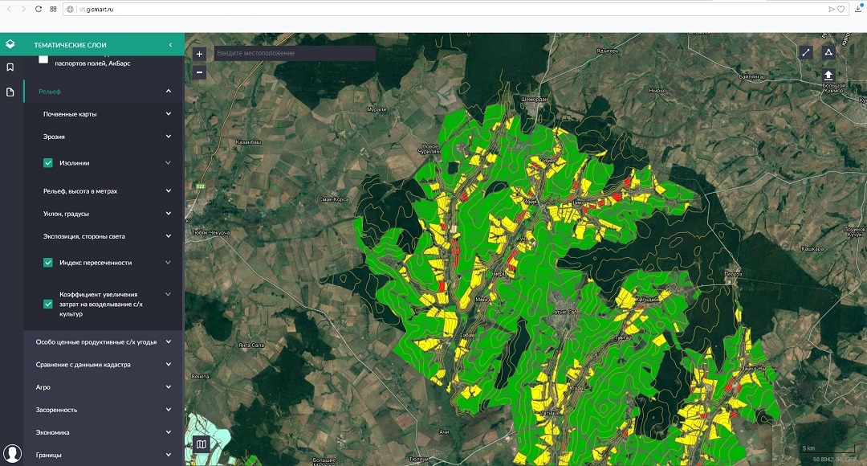Click the location search input field

pyautogui.click(x=294, y=53)
